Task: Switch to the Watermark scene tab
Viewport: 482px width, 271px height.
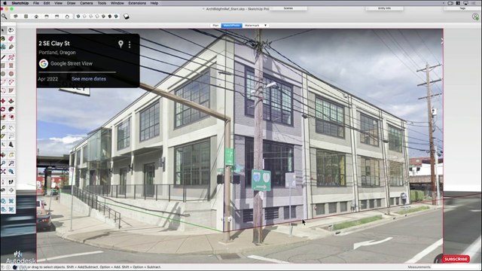Action: tap(252, 26)
